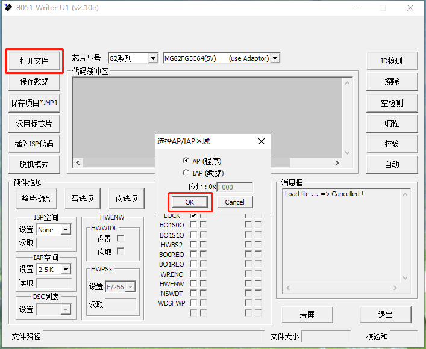Toggle the first BO1REO checkbox

tap(193, 264)
